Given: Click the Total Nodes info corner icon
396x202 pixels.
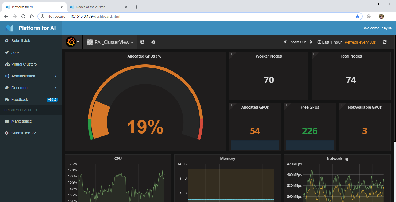Looking at the screenshot, I should click(314, 54).
